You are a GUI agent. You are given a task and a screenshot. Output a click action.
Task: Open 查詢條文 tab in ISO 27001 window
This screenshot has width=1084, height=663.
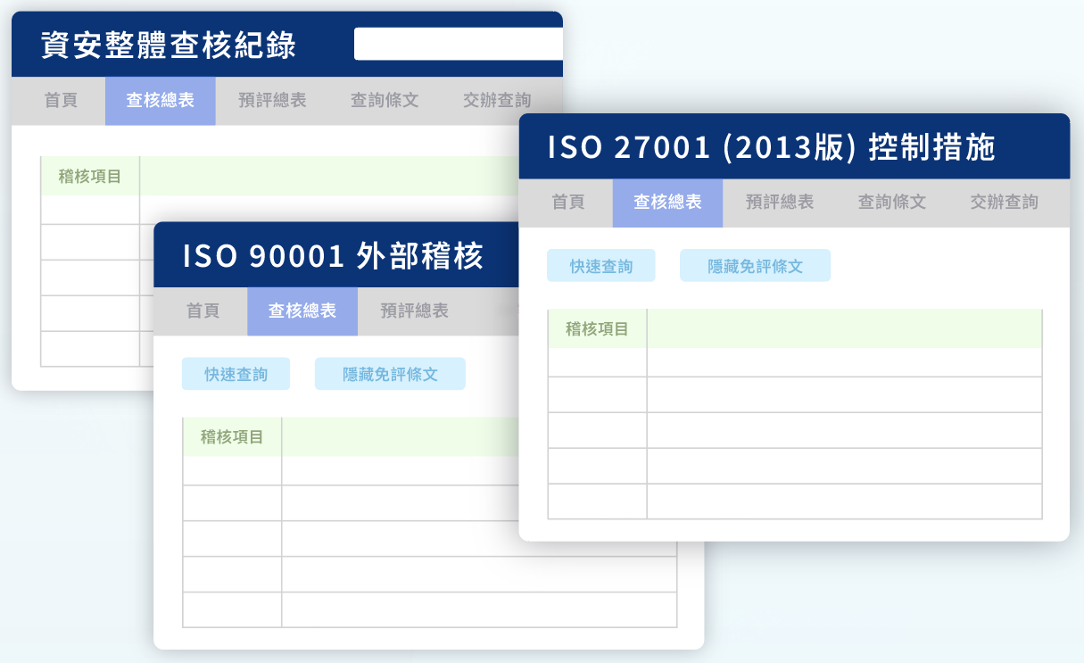[x=892, y=203]
